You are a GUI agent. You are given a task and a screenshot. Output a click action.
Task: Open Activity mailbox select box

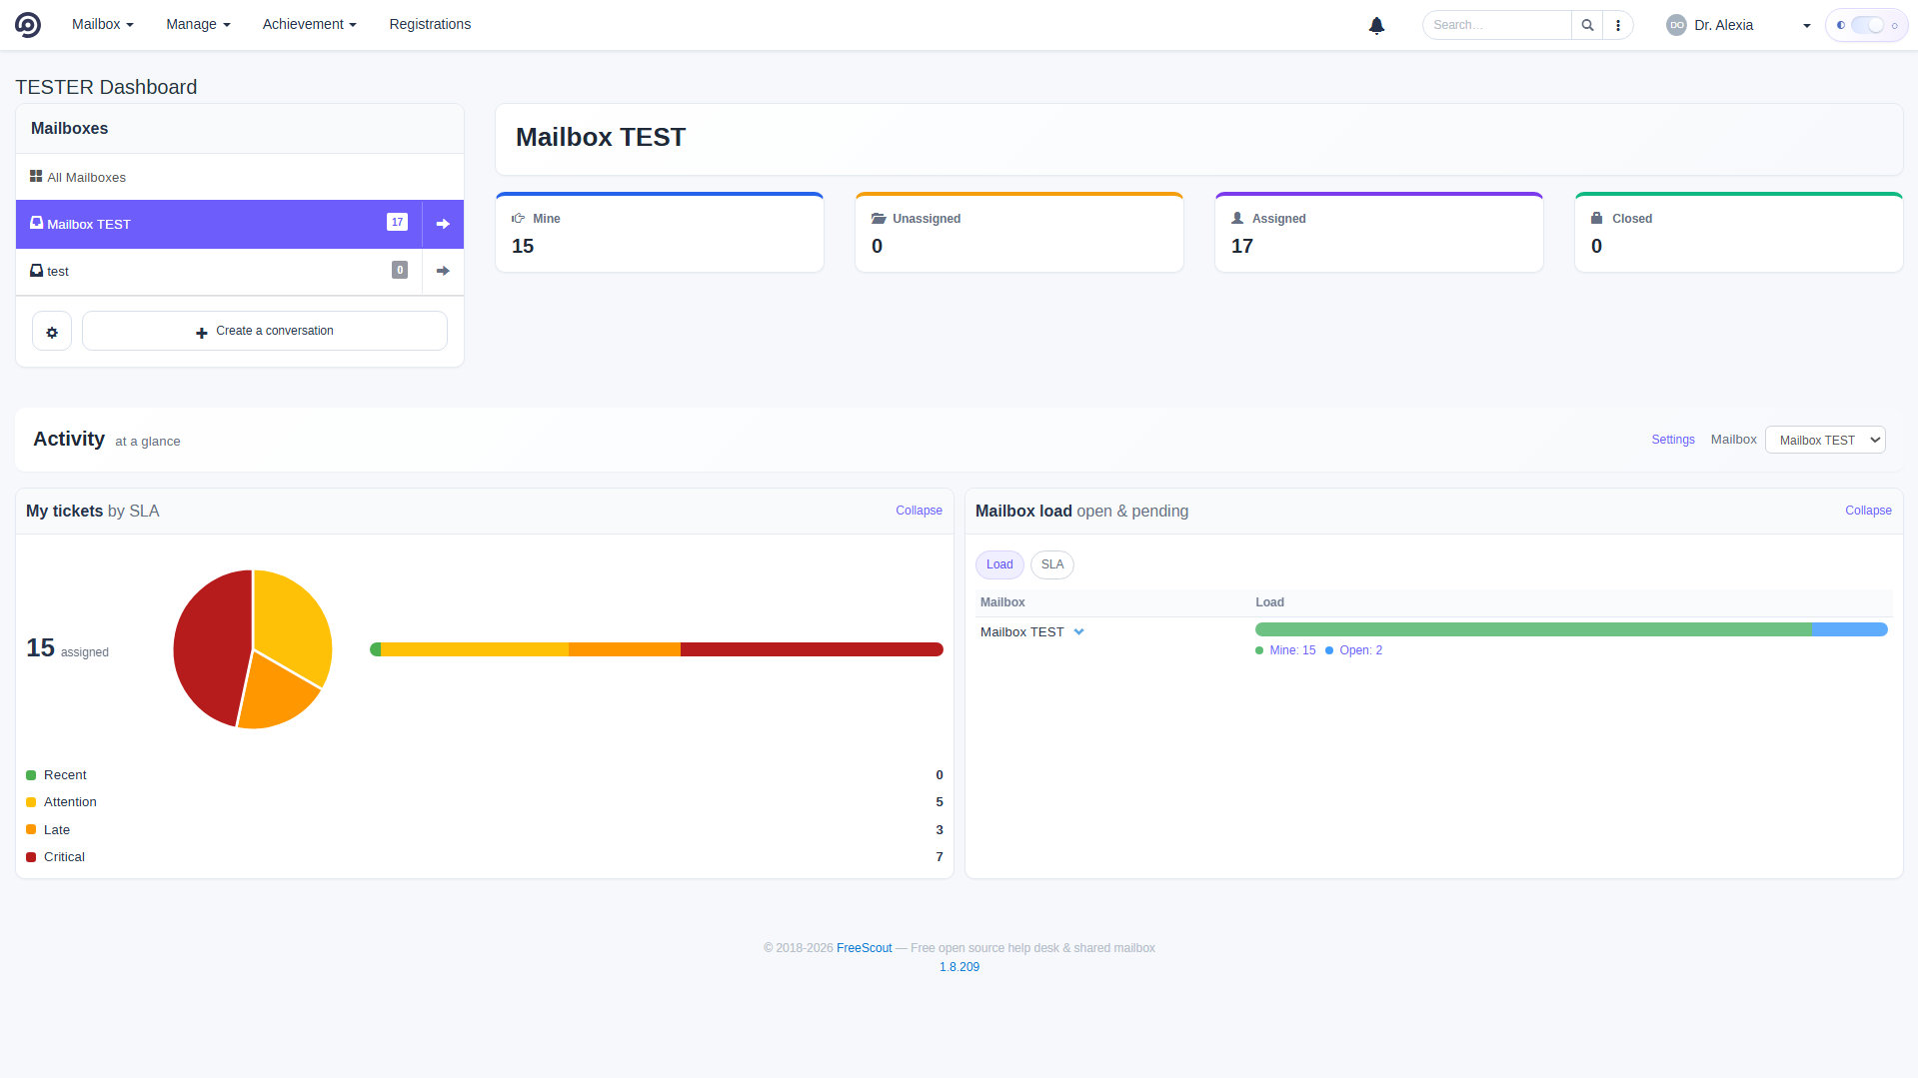click(1825, 440)
